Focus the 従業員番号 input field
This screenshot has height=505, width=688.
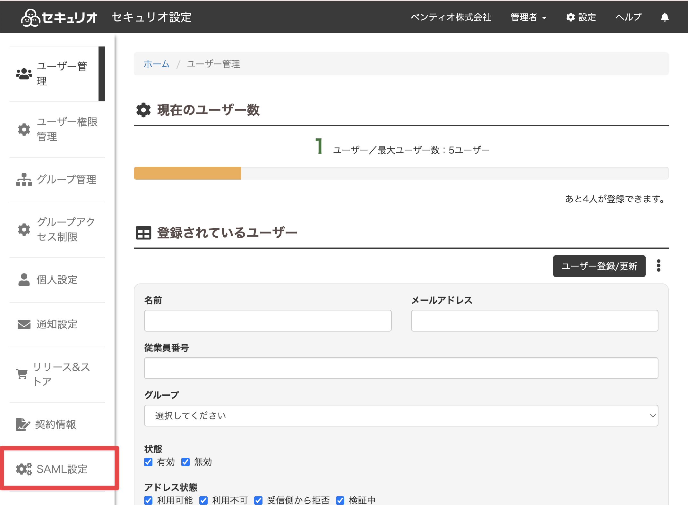coord(401,368)
